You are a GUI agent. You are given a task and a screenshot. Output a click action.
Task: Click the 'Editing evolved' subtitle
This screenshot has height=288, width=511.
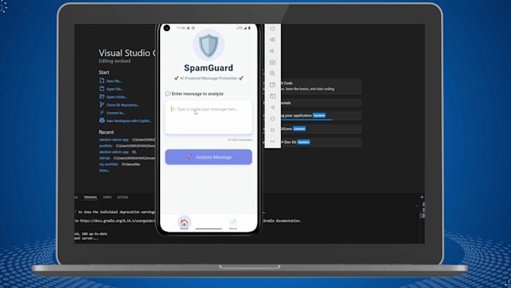tap(115, 62)
